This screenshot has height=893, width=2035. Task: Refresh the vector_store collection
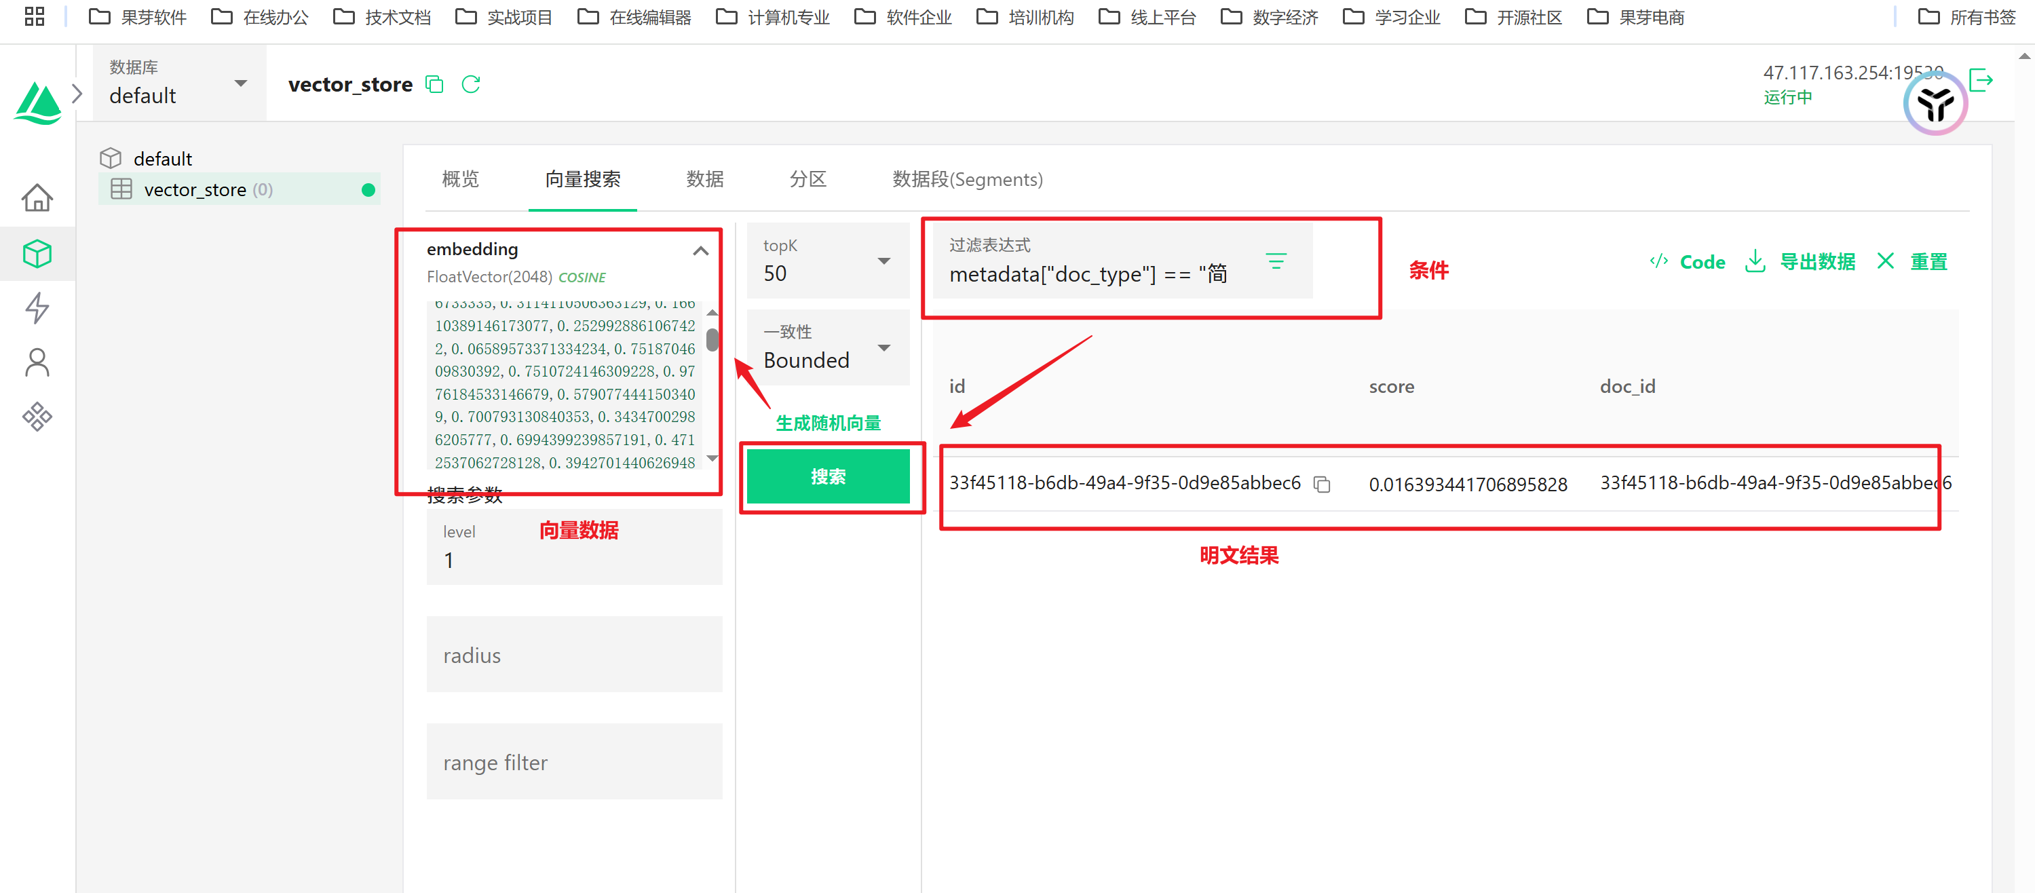pyautogui.click(x=471, y=85)
